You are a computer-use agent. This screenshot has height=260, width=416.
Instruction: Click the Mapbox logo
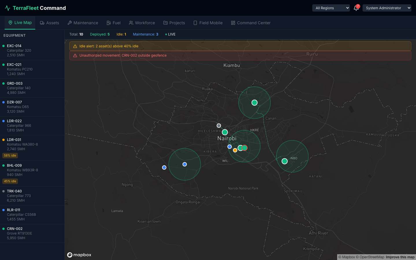pos(79,255)
